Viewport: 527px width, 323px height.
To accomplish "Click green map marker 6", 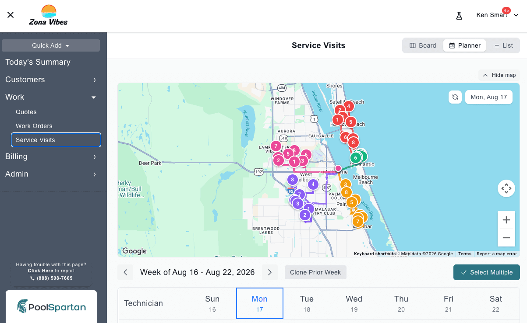I will tap(356, 158).
